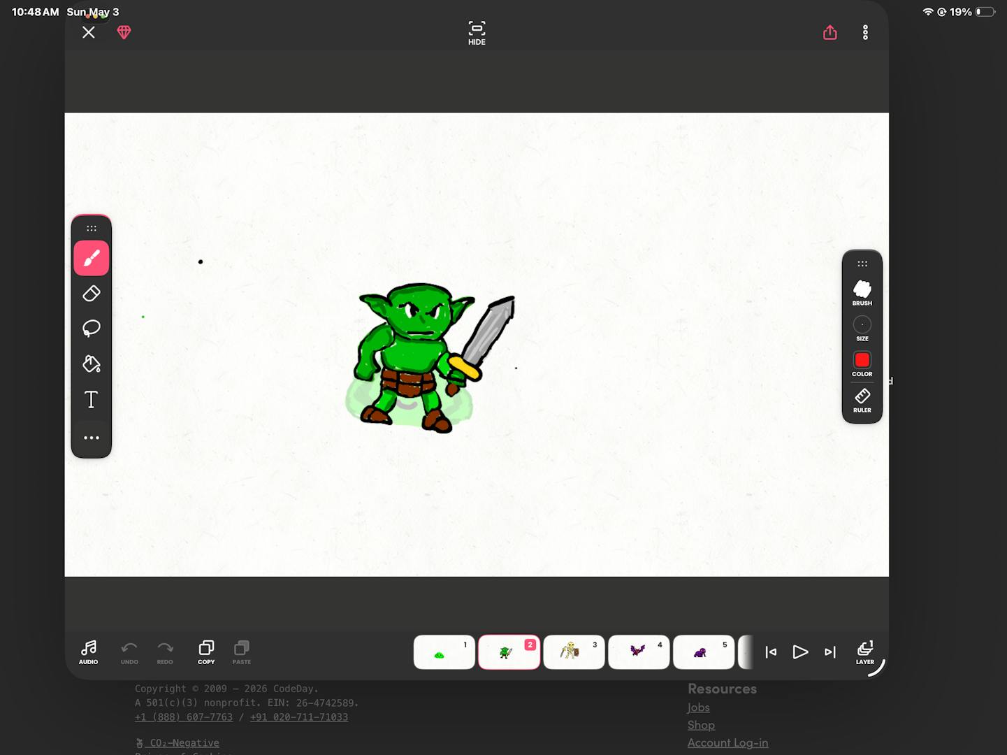Open the brush Size setting
1007x755 pixels.
pos(862,329)
